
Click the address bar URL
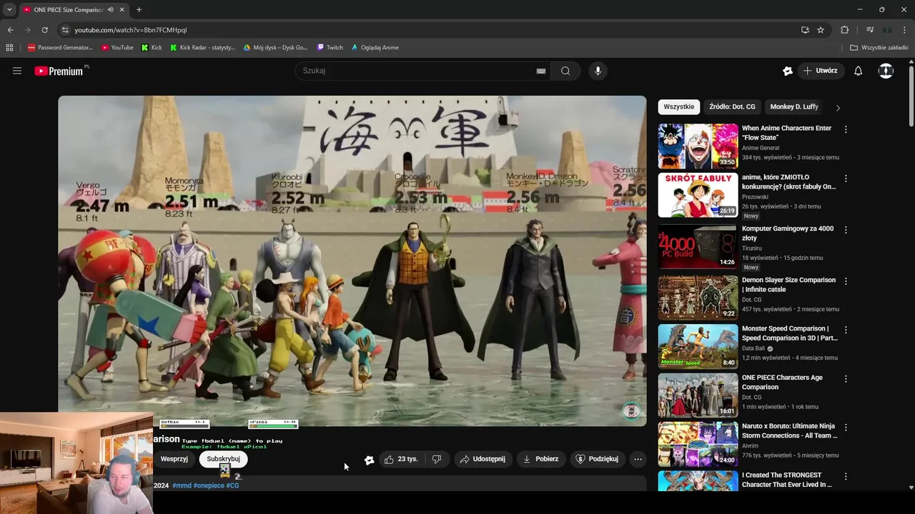pyautogui.click(x=131, y=30)
